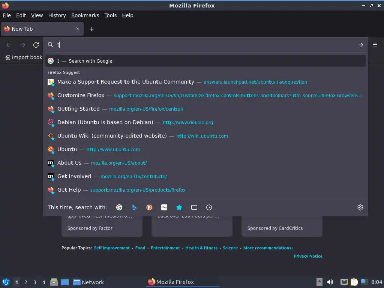Open the Privacy Notice link

308,256
